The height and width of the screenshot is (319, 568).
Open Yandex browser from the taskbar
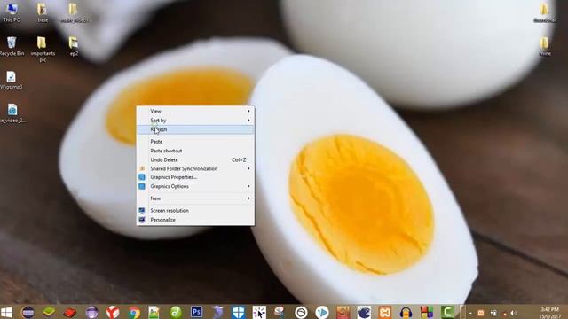(113, 312)
